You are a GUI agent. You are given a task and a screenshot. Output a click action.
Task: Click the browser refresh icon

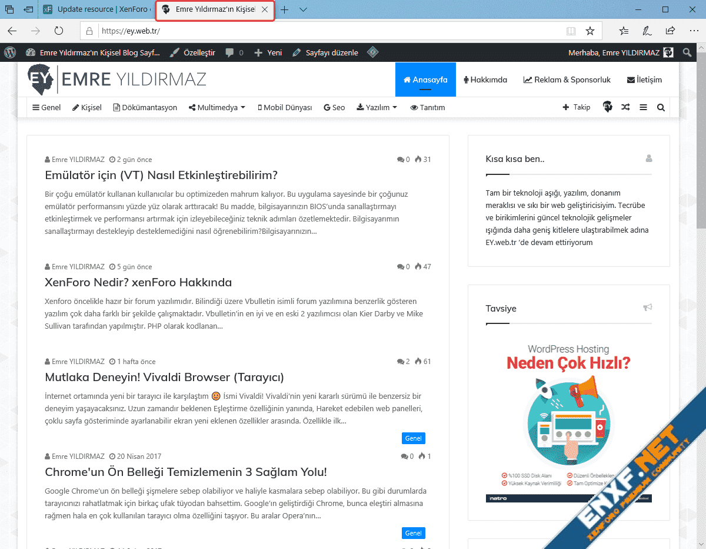(58, 31)
